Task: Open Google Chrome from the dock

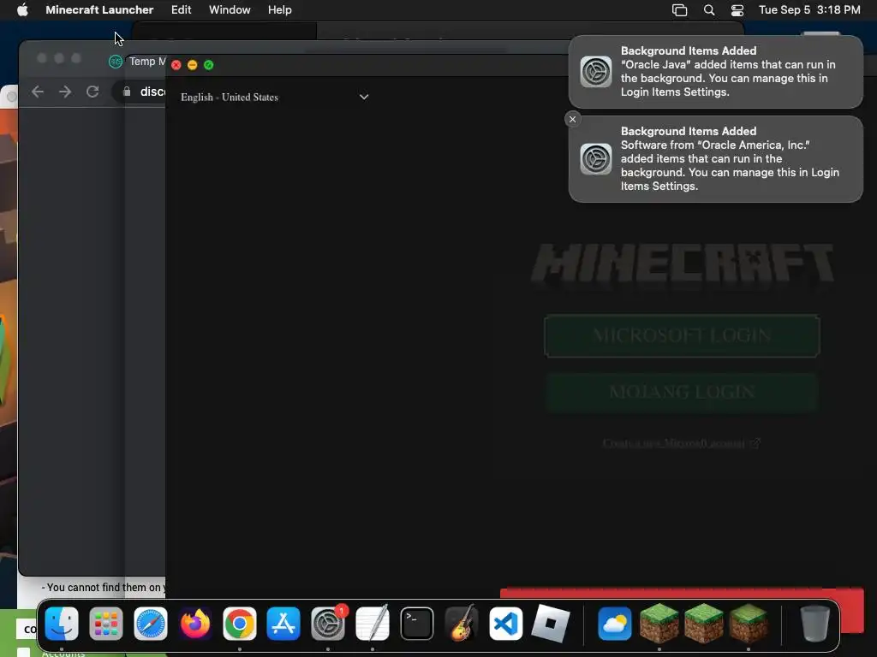Action: click(240, 624)
